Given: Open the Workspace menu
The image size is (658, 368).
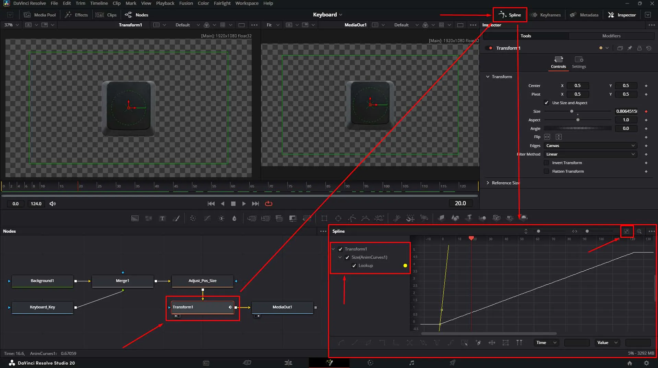Looking at the screenshot, I should (x=247, y=3).
